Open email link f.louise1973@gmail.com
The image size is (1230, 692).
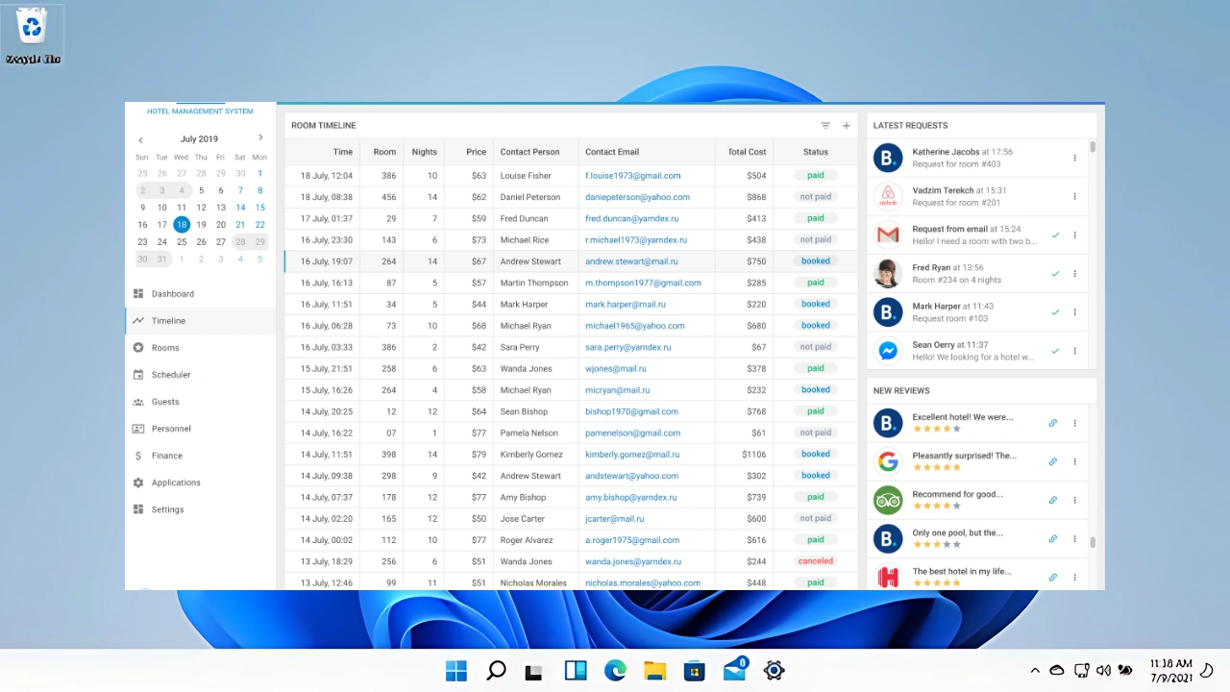[632, 176]
